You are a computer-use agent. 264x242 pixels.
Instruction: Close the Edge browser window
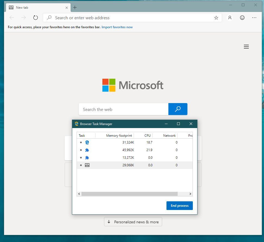pyautogui.click(x=255, y=5)
